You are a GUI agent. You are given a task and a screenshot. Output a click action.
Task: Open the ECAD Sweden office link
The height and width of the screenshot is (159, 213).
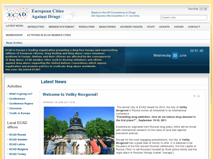(x=18, y=139)
